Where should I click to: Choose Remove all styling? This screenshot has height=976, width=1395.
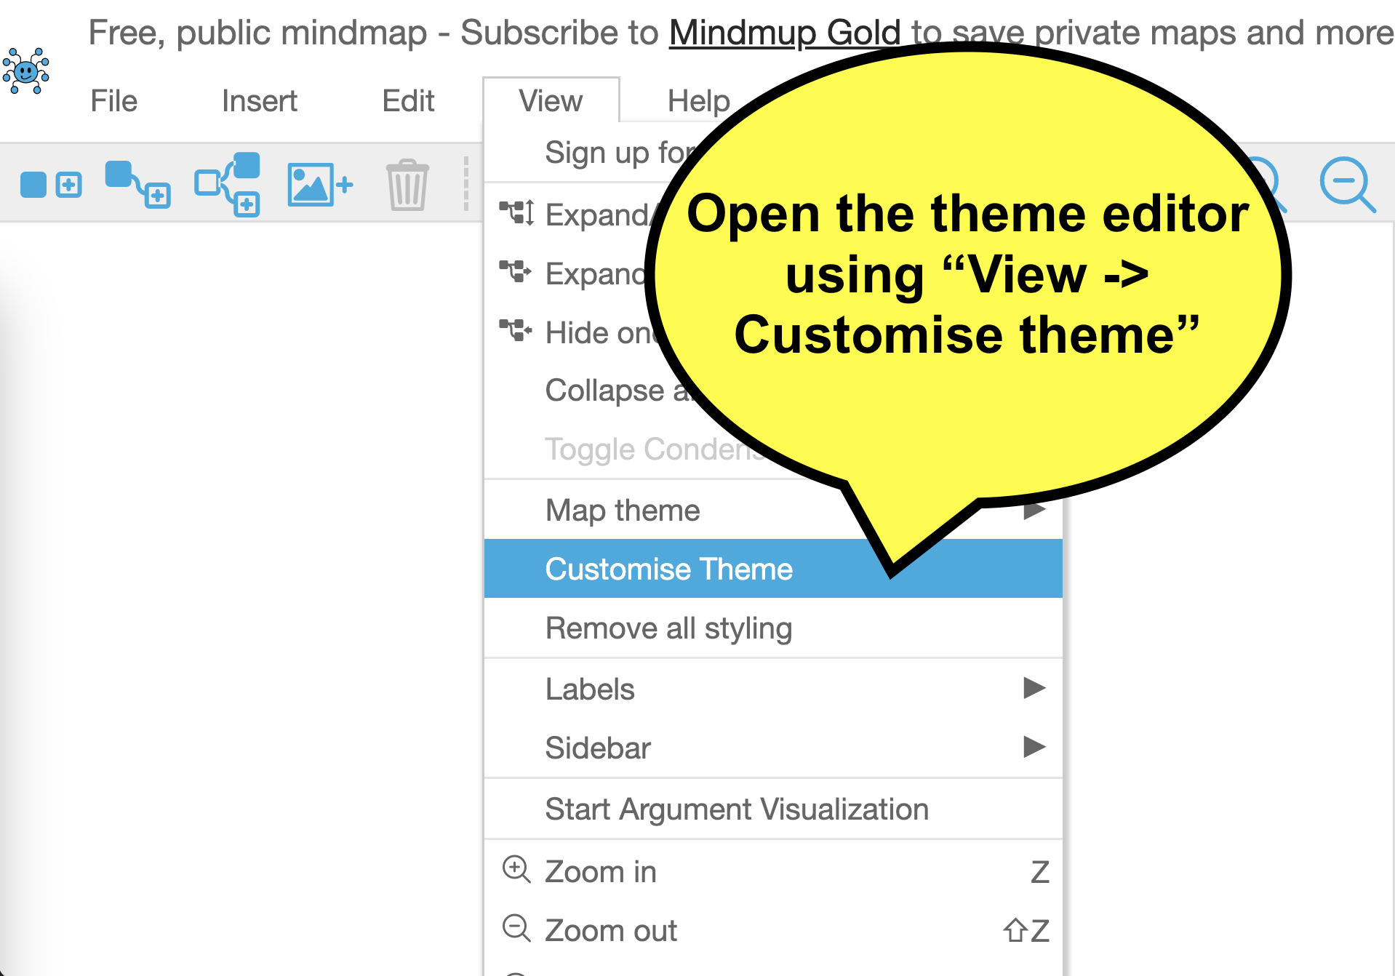pos(773,628)
